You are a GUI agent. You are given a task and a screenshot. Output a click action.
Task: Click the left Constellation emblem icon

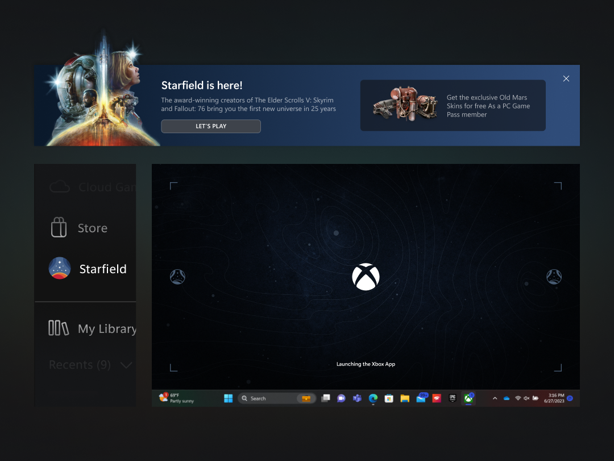click(177, 277)
